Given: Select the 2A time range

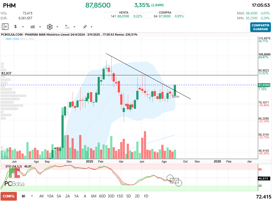Looking at the screenshot, I should click(x=67, y=196).
